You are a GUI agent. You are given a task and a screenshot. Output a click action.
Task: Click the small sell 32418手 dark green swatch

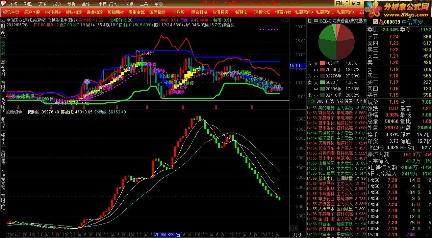[x=322, y=95]
